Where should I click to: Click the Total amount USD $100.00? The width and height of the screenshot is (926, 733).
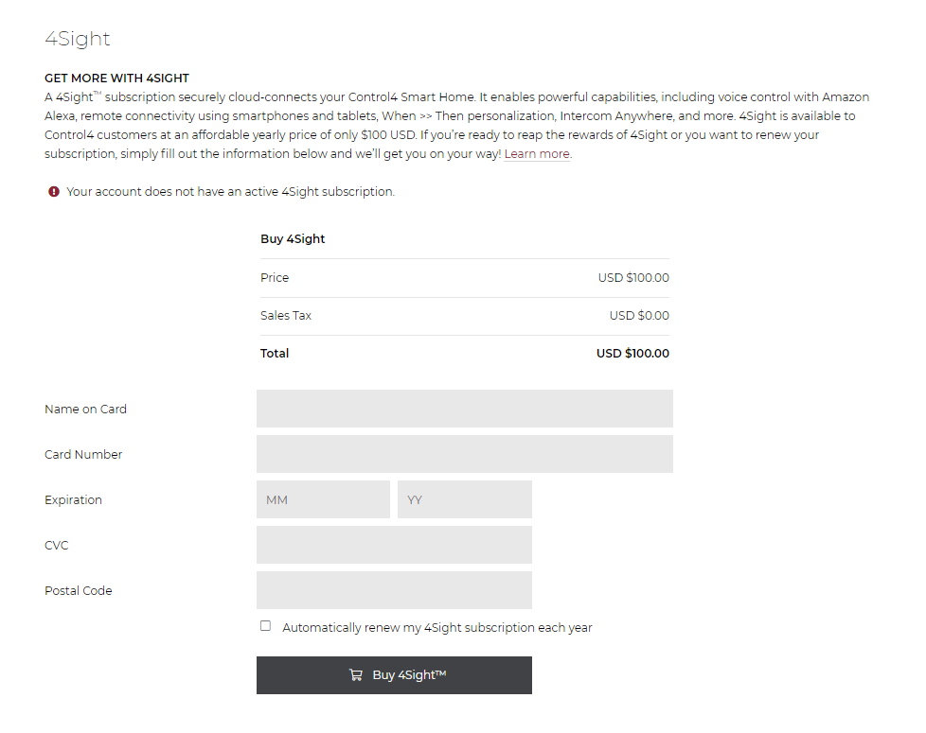pyautogui.click(x=632, y=353)
